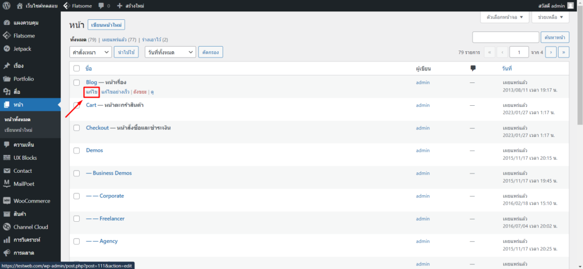Click the Jetpack icon in sidebar
The width and height of the screenshot is (583, 269).
[6, 49]
